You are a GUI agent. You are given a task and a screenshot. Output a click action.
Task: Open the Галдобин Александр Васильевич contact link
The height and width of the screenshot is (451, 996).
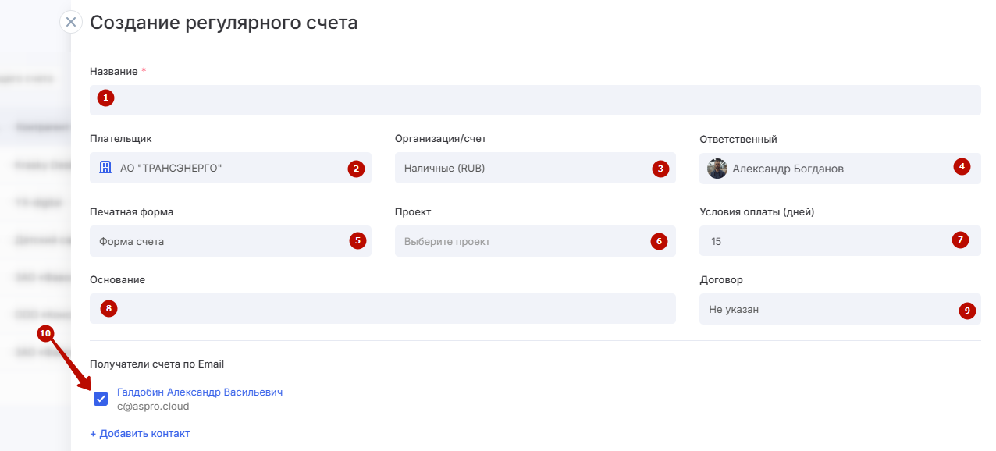pyautogui.click(x=200, y=392)
